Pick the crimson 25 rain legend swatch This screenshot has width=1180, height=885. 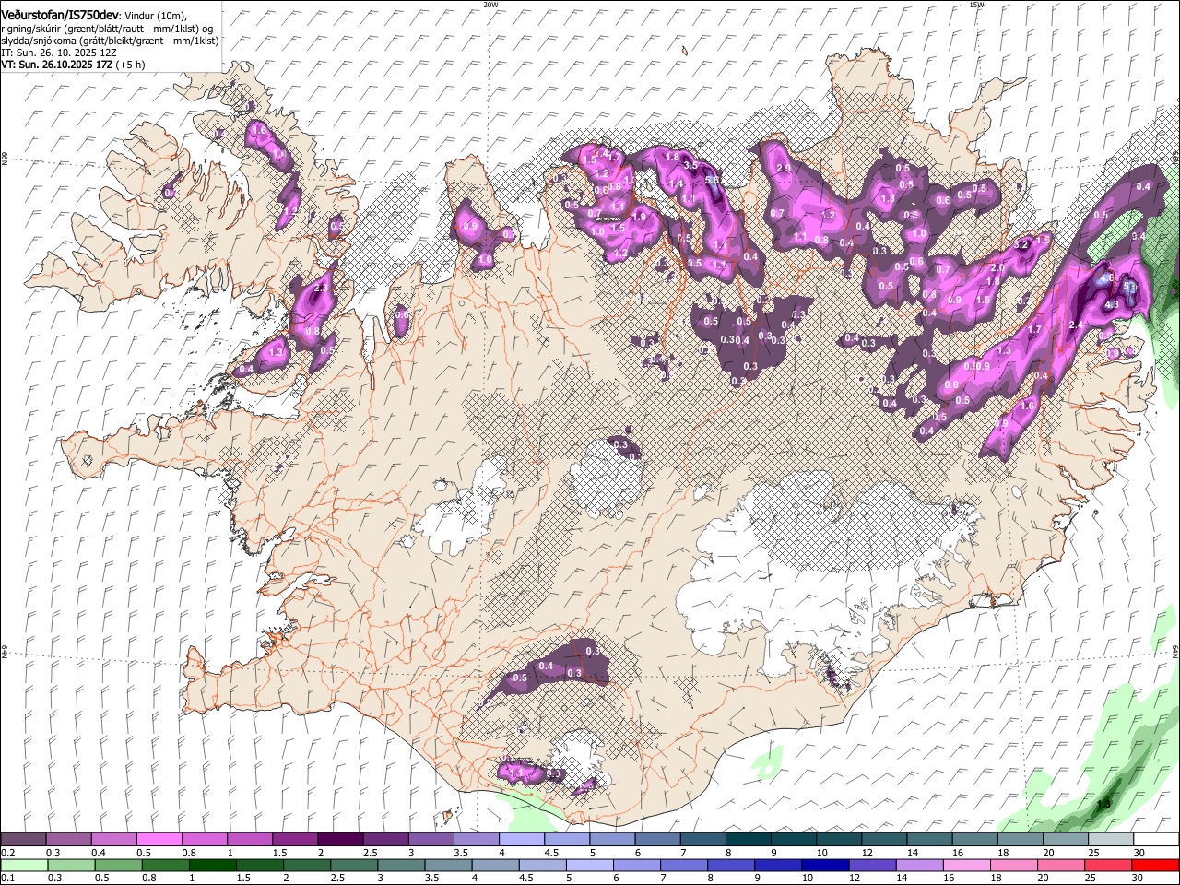point(1109,865)
